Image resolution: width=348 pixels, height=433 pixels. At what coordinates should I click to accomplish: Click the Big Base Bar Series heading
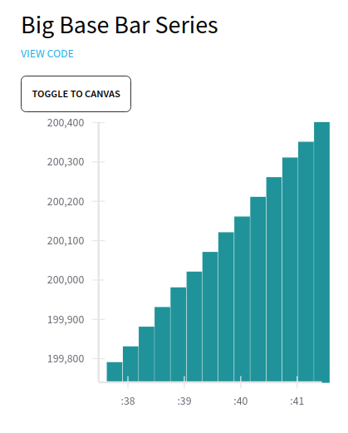click(x=120, y=26)
